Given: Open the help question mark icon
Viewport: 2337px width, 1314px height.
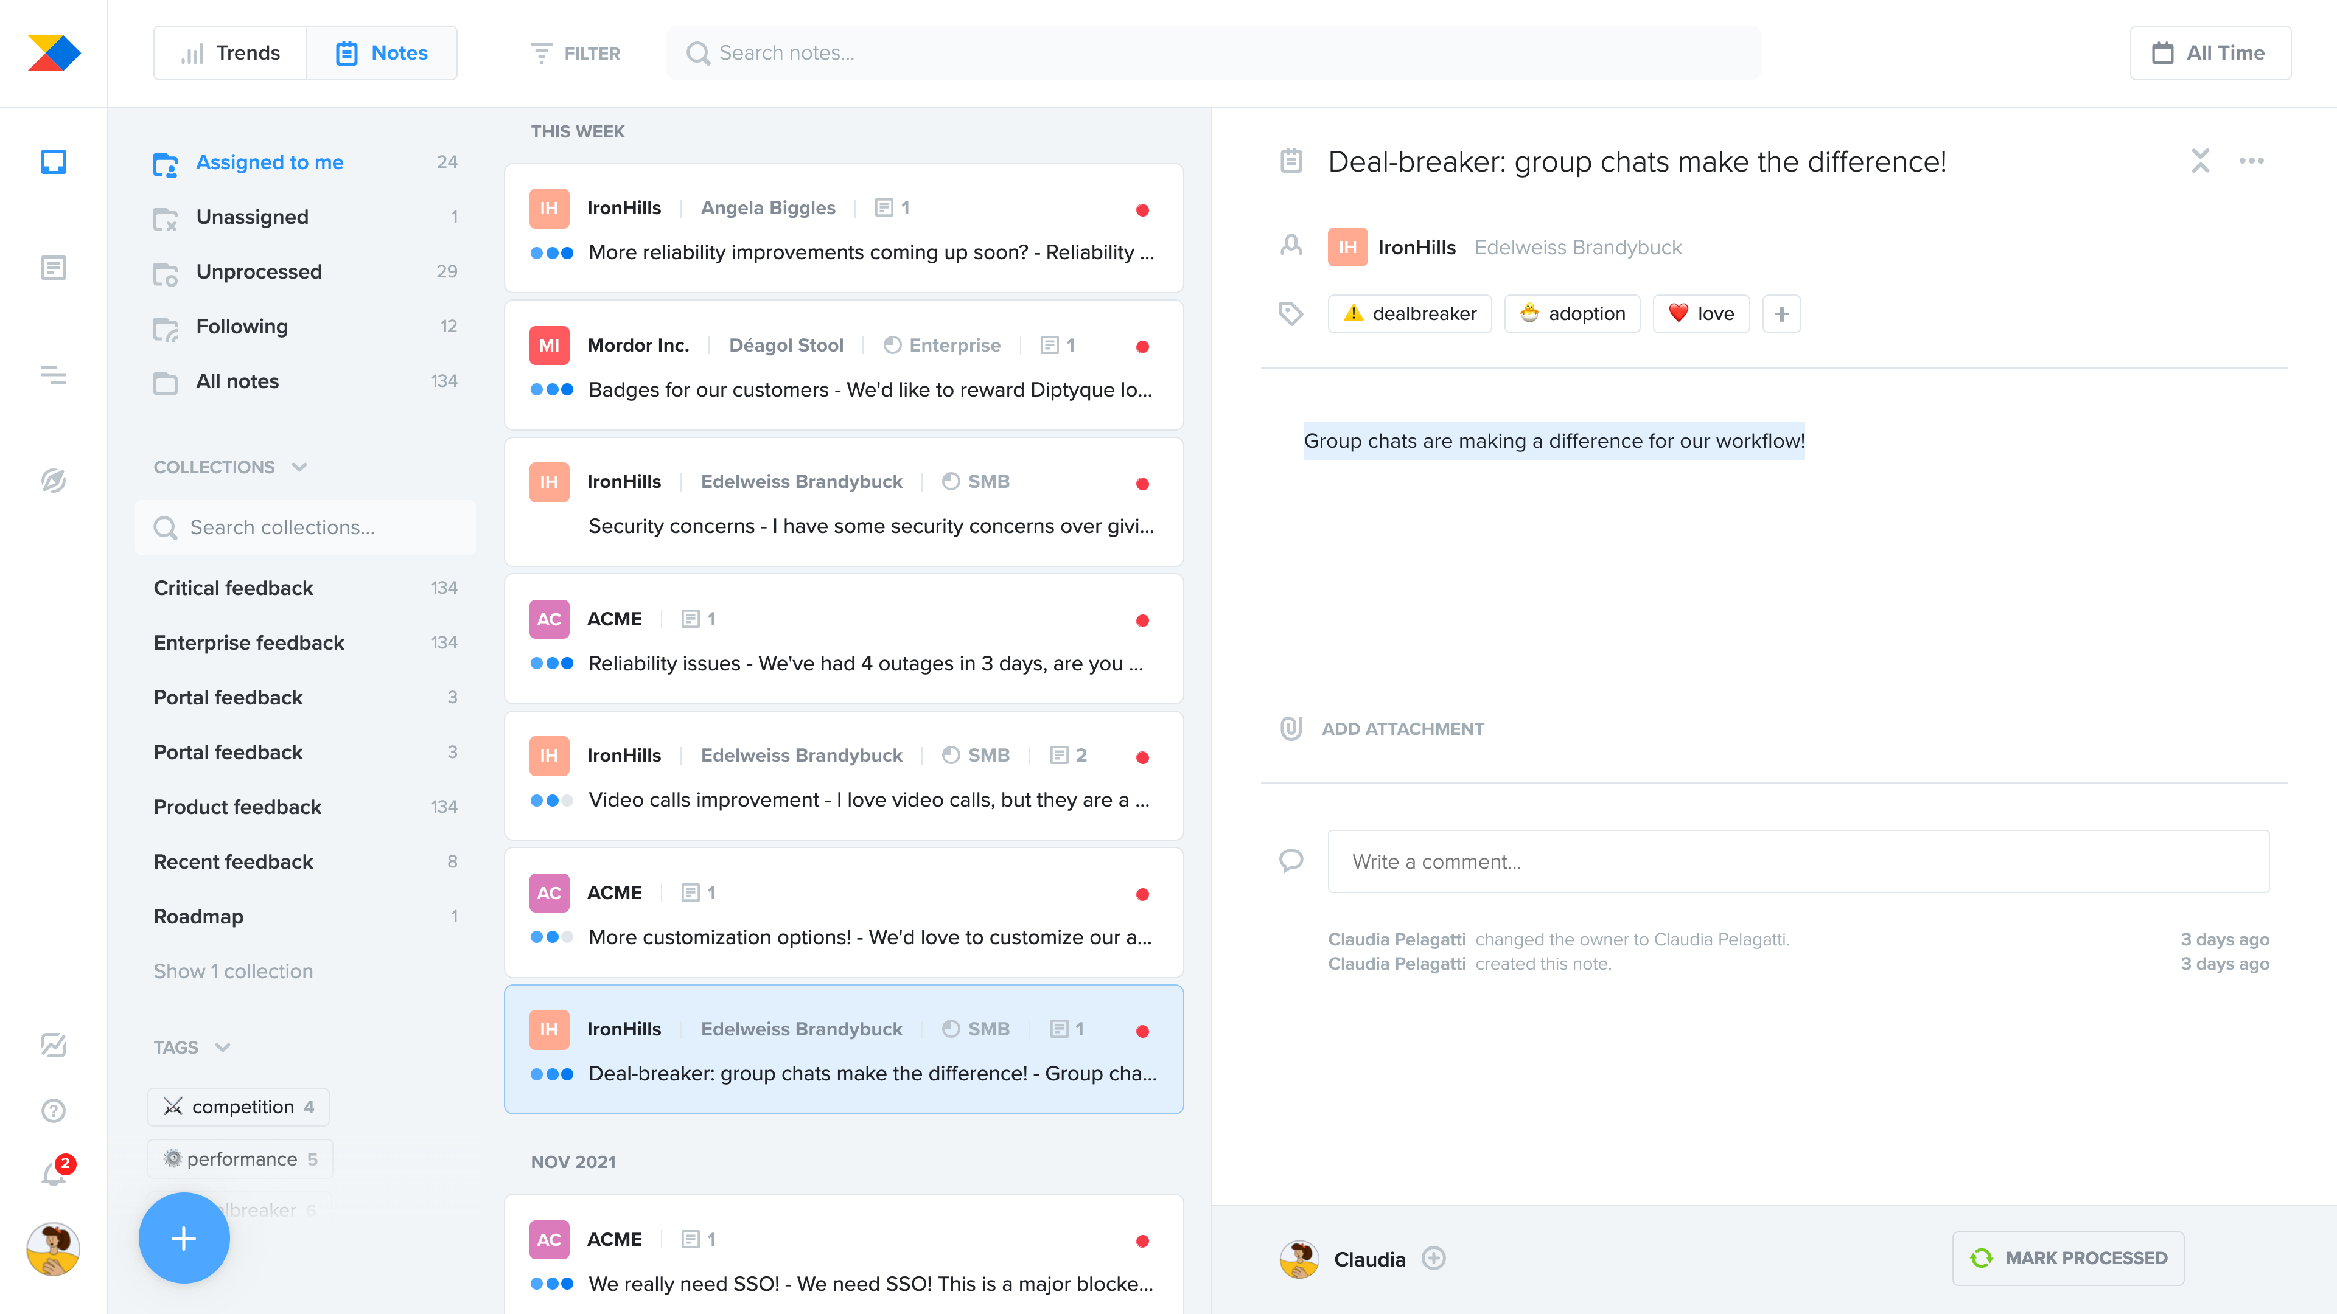Looking at the screenshot, I should pos(54,1110).
